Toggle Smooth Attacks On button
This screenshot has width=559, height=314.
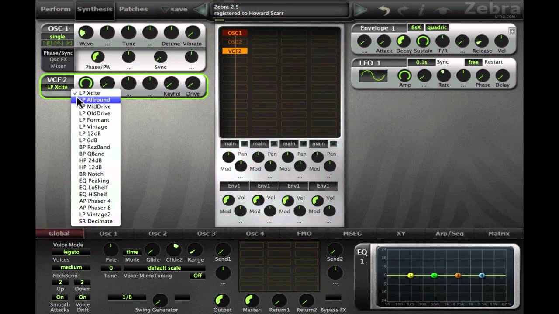(x=60, y=297)
